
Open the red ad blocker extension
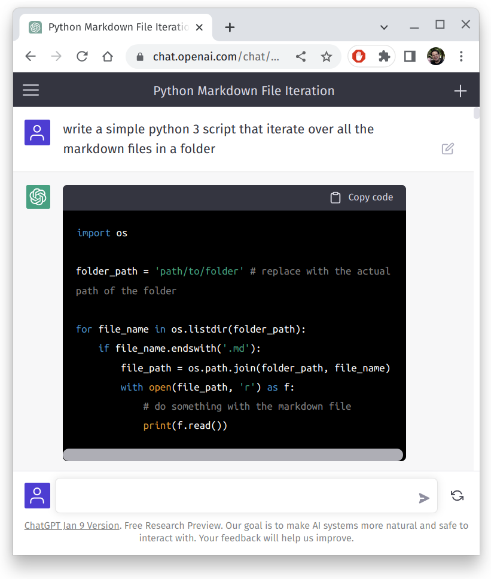pyautogui.click(x=359, y=56)
